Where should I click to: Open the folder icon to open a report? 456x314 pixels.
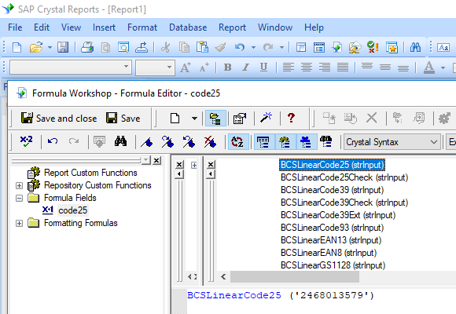point(36,47)
